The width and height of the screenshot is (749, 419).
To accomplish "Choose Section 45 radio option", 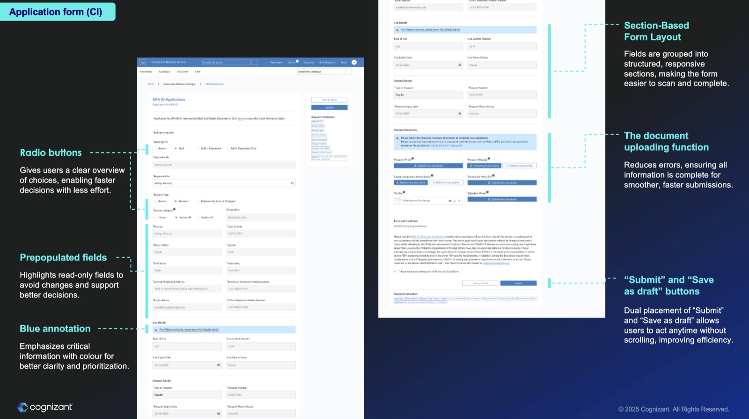I will (x=198, y=217).
